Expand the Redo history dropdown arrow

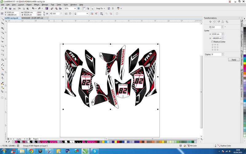coord(42,9)
